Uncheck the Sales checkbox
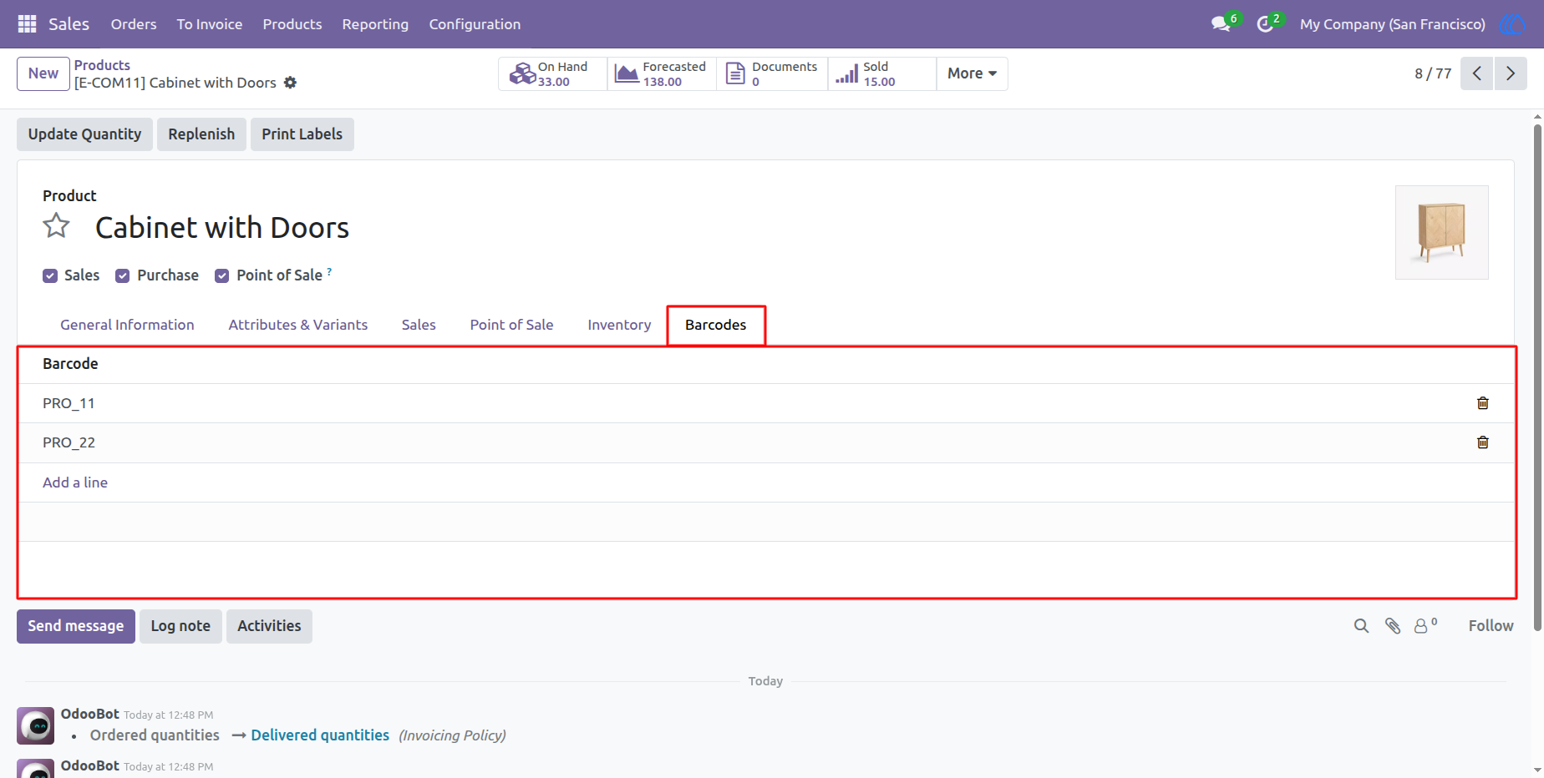Viewport: 1544px width, 778px height. pyautogui.click(x=50, y=276)
